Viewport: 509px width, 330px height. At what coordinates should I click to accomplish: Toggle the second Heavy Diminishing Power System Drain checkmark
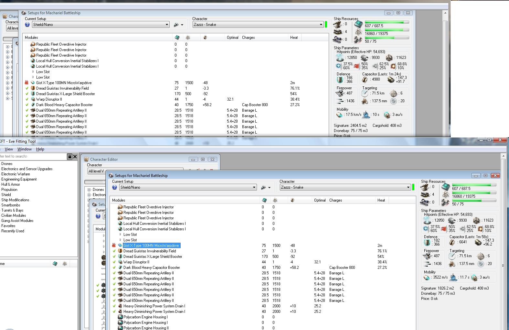tap(114, 312)
